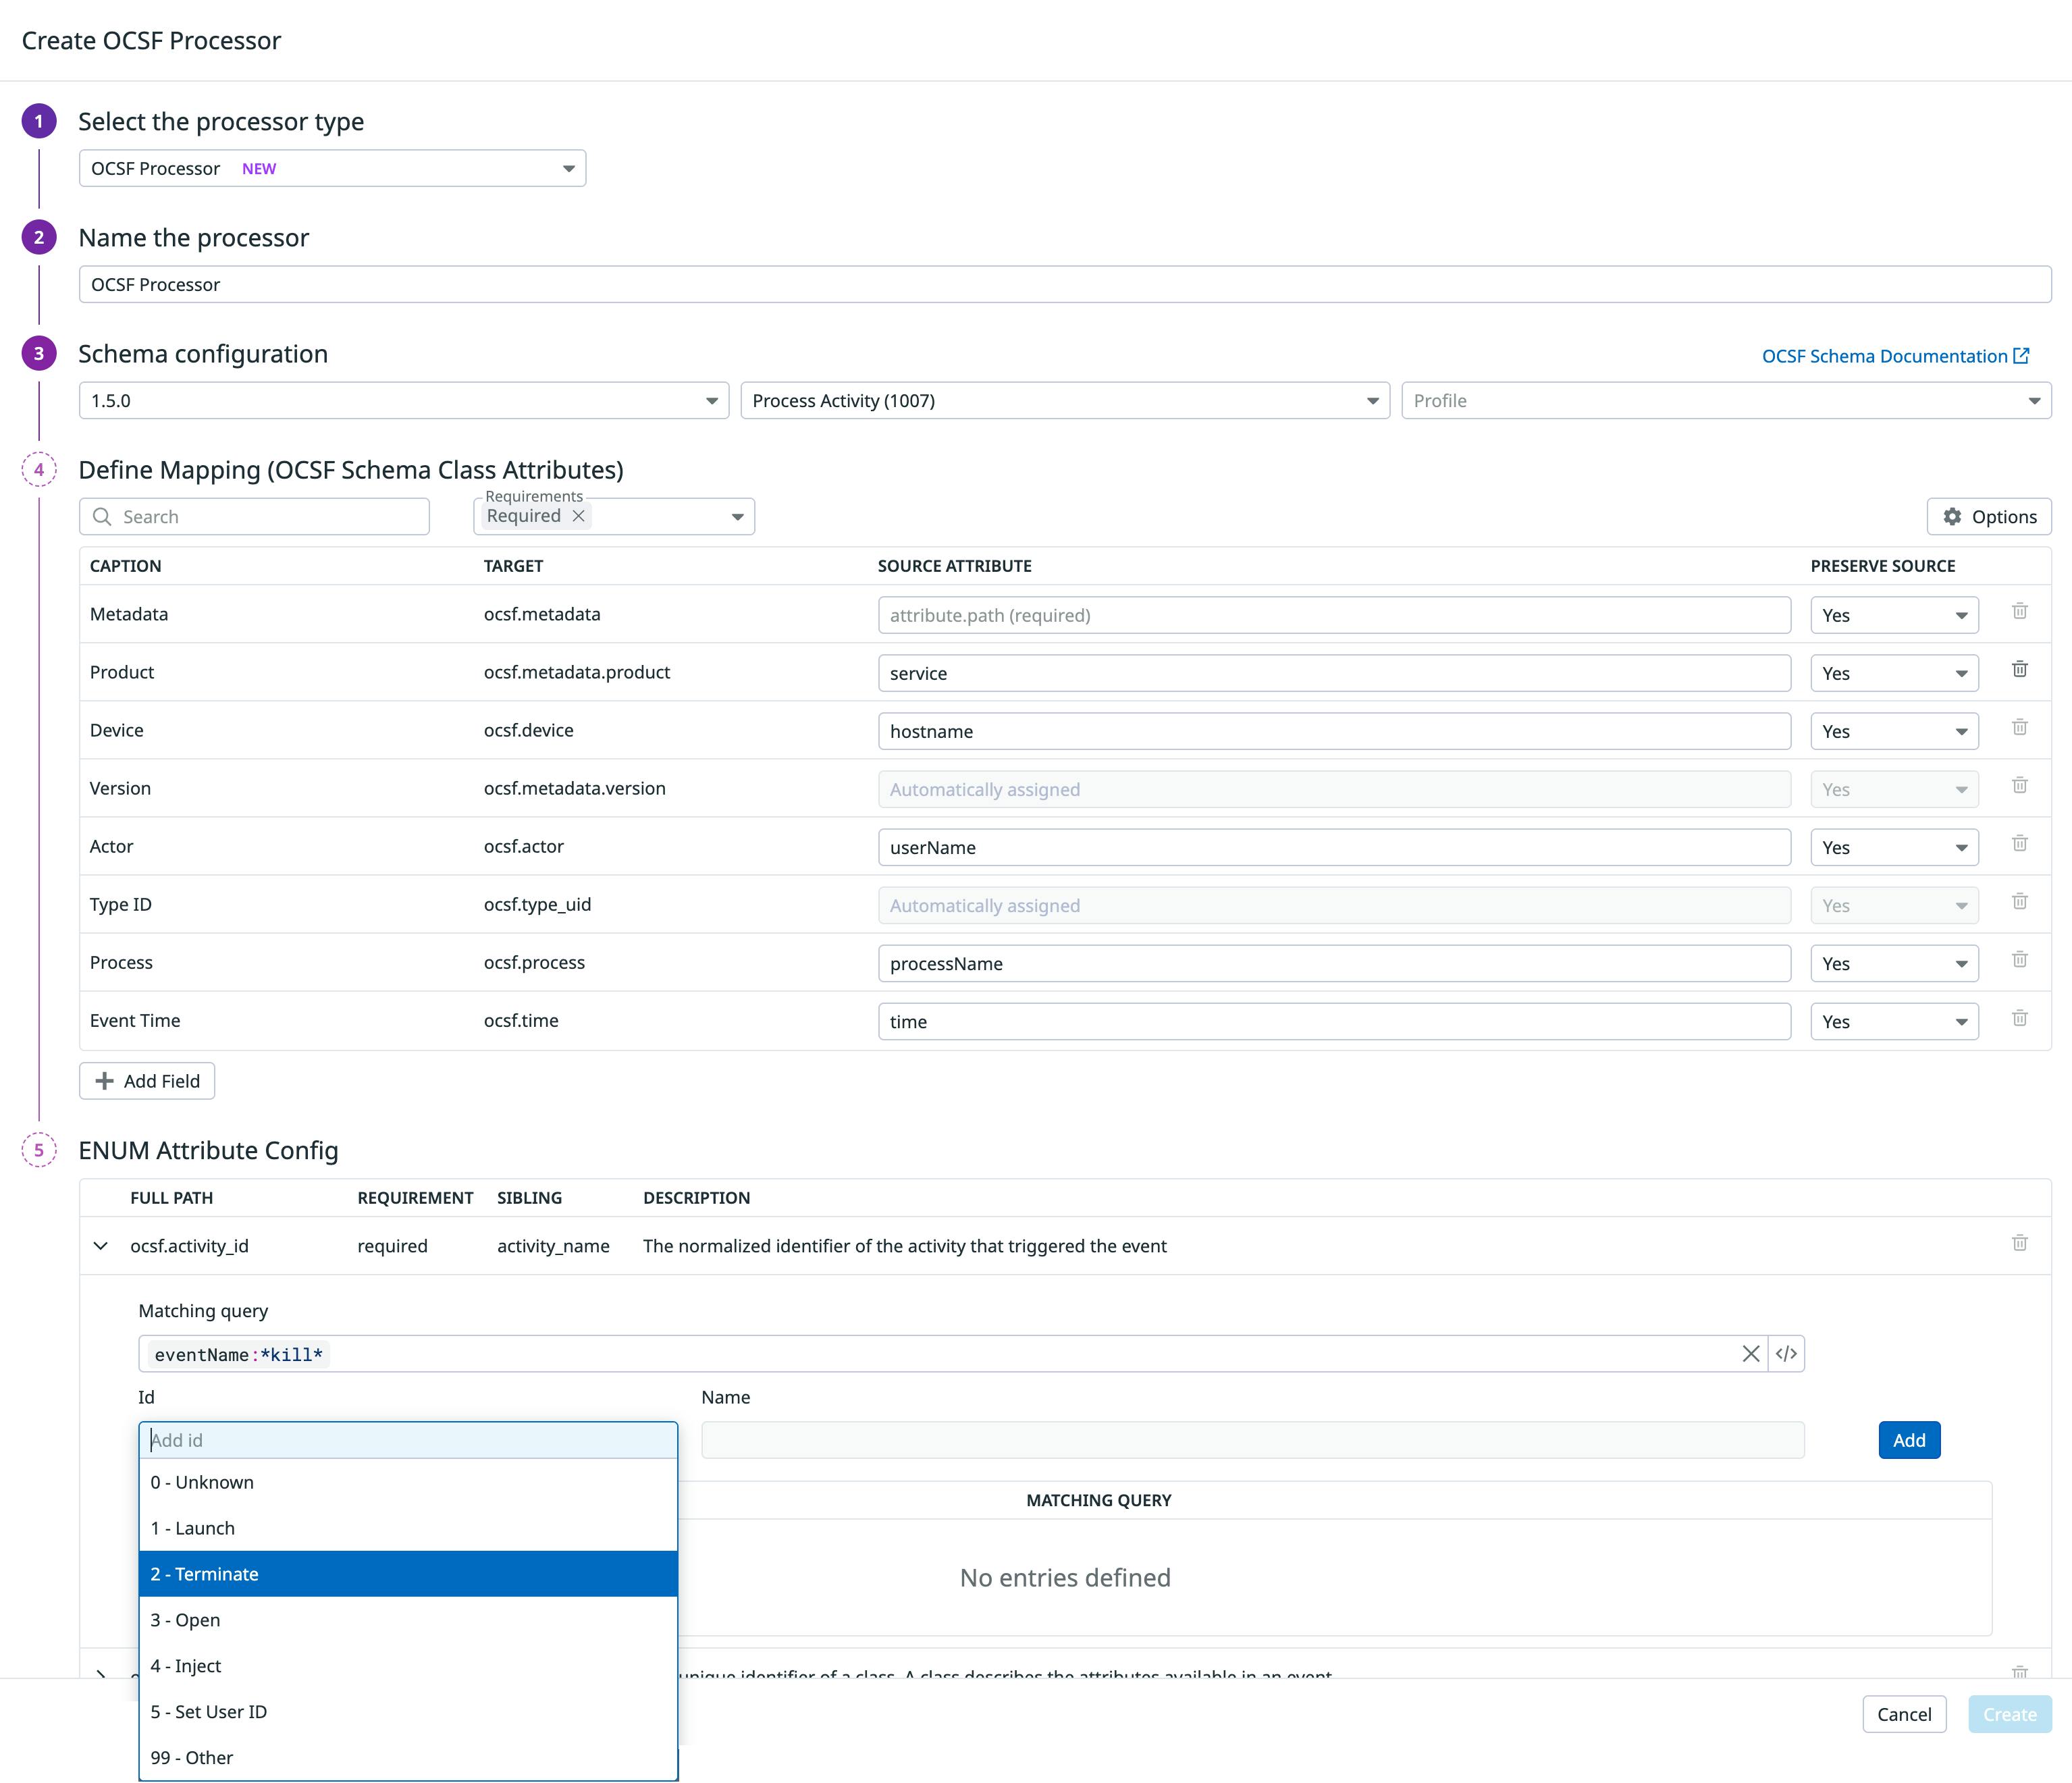The height and width of the screenshot is (1783, 2072).
Task: Delete the Metadata mapping row
Action: (x=2020, y=611)
